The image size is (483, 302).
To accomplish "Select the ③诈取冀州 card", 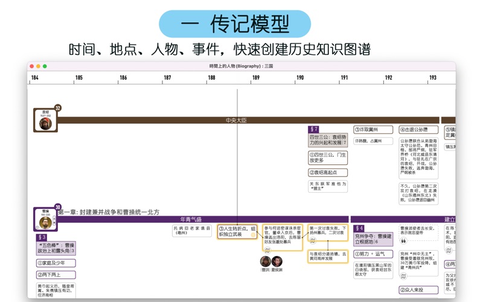I will coord(373,130).
